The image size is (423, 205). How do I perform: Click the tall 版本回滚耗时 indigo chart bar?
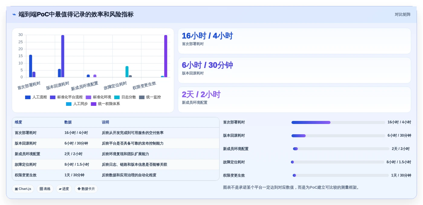tap(63, 56)
